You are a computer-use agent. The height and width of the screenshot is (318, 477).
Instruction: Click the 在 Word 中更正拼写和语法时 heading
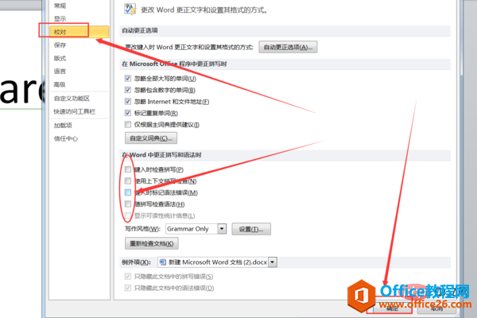click(x=161, y=155)
